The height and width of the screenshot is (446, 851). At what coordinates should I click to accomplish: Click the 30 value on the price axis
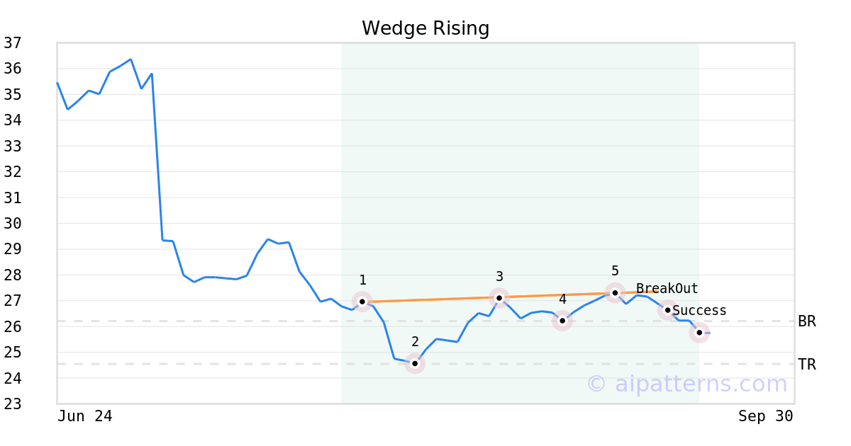pos(12,224)
